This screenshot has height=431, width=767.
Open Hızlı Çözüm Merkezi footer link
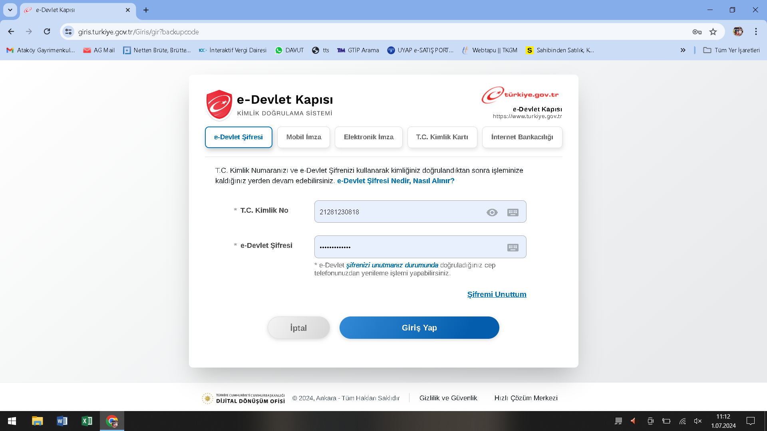click(x=526, y=398)
